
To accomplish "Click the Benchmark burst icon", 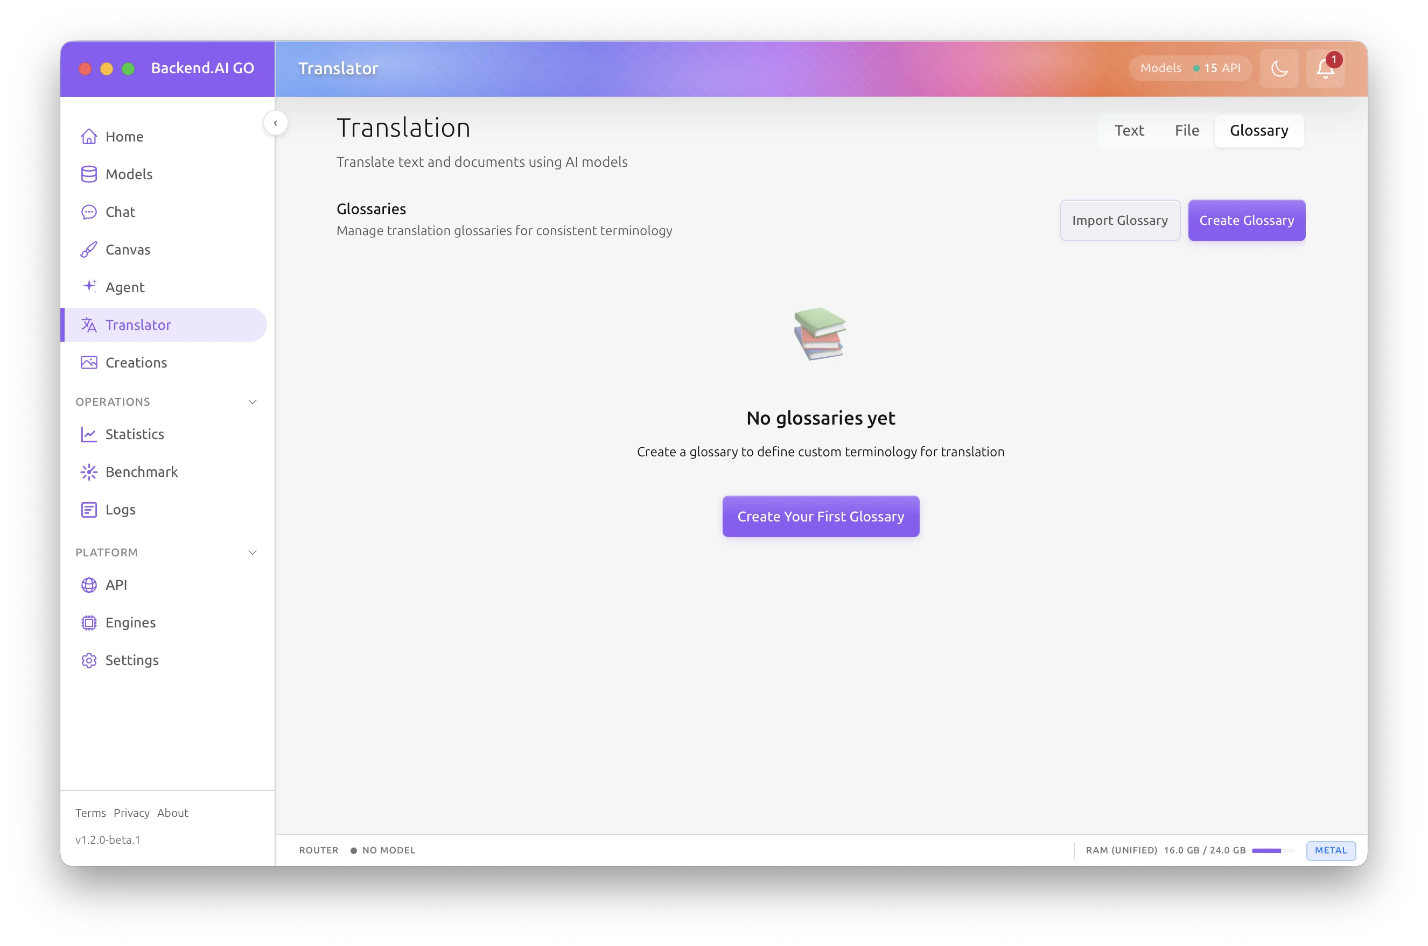I will [x=89, y=472].
